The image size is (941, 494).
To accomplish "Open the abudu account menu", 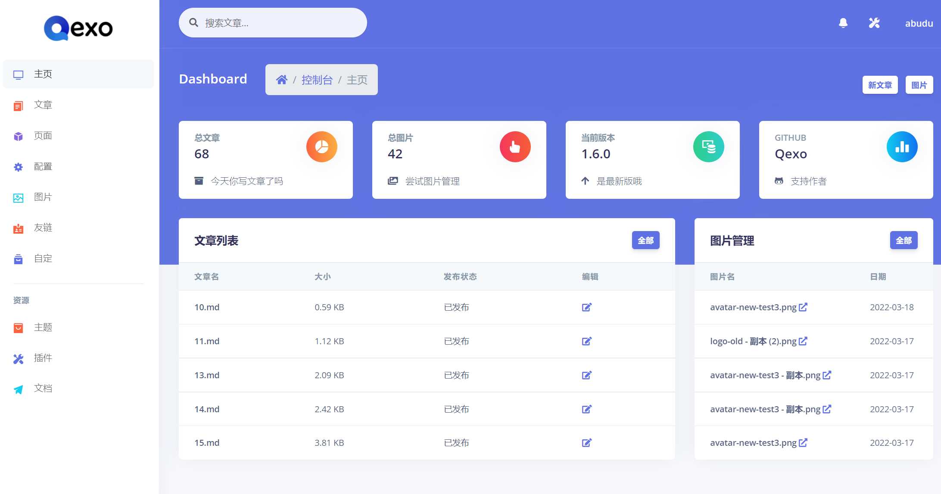I will pos(919,23).
